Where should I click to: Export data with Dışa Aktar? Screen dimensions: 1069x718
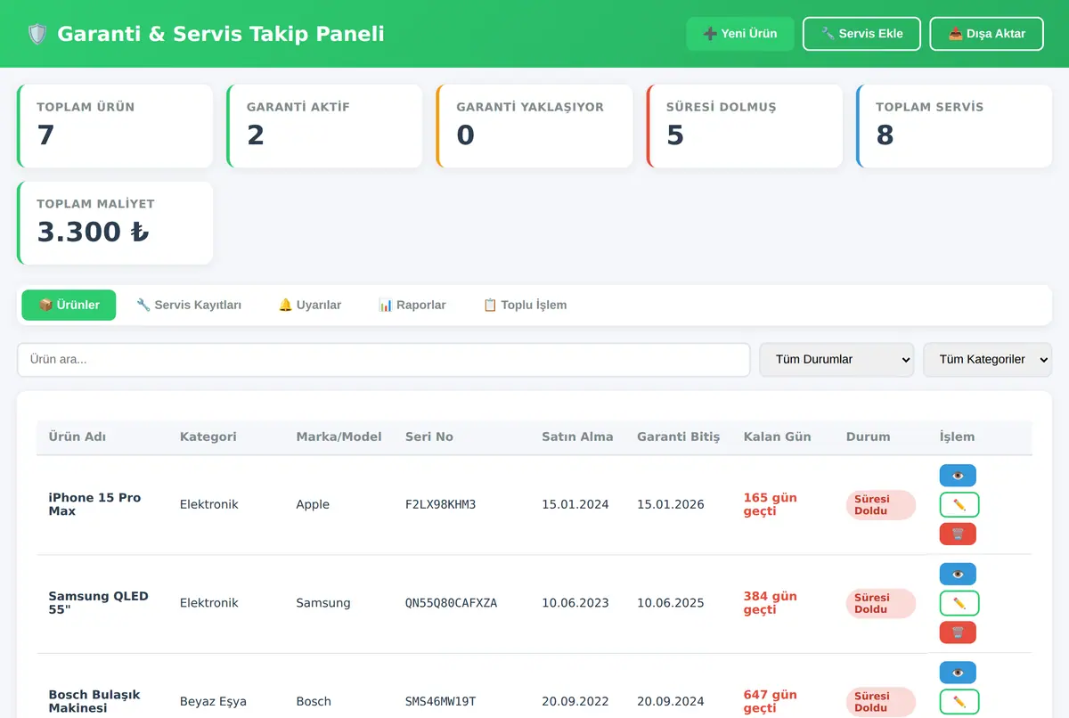(986, 34)
